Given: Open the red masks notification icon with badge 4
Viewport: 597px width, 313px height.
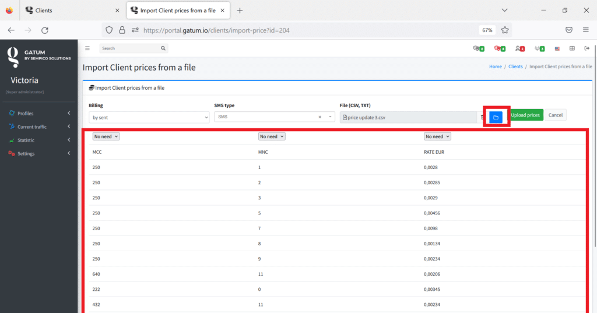Looking at the screenshot, I should [500, 48].
